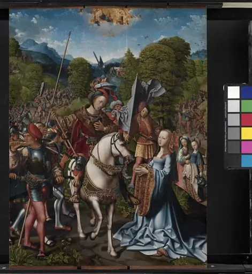Viewport: 252px width, 274px height.
Task: Click the gray swatch beside the red swatch
Action: (x=233, y=120)
